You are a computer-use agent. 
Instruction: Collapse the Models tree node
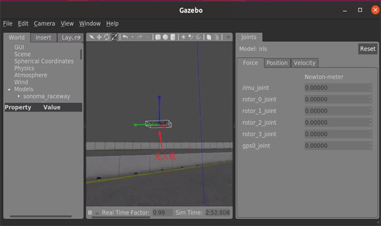(x=9, y=90)
